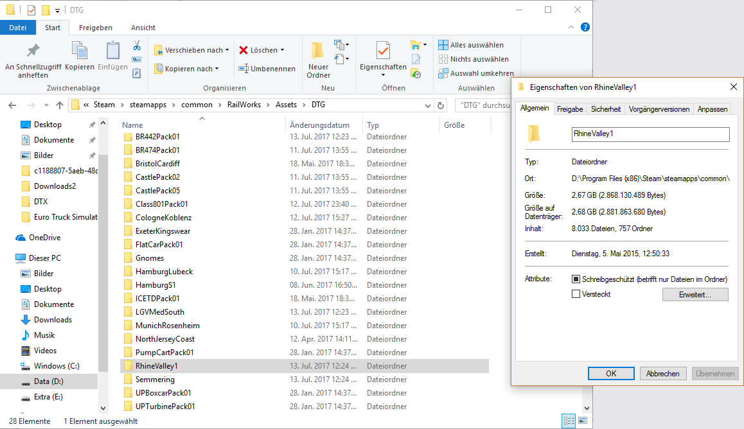
Task: Open the Datei menu
Action: [17, 28]
